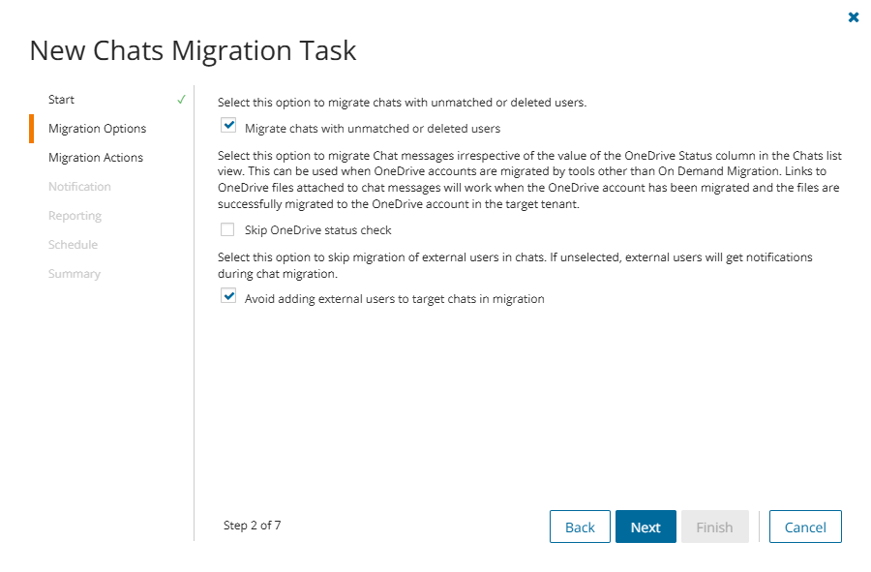871x572 pixels.
Task: Open the Migration Actions step
Action: 95,158
